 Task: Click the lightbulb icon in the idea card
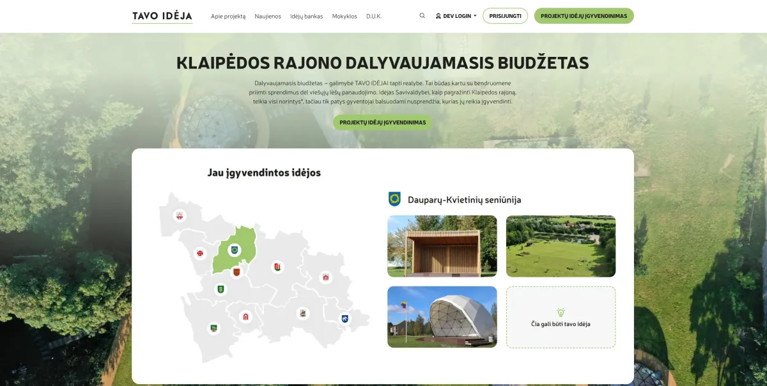[561, 313]
